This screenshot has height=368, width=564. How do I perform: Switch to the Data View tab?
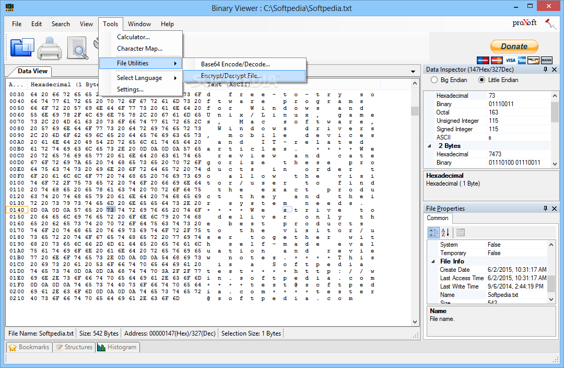pos(32,71)
